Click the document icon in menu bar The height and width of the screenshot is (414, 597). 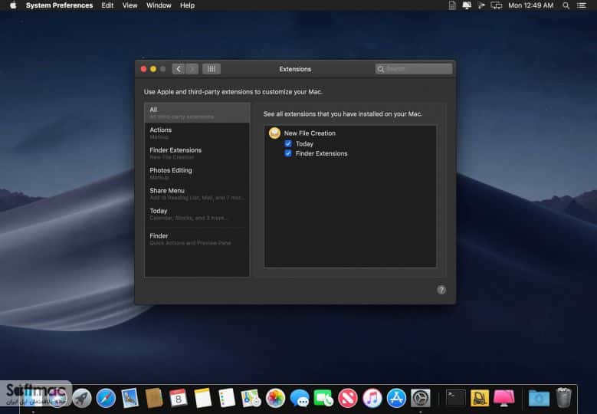pyautogui.click(x=452, y=5)
